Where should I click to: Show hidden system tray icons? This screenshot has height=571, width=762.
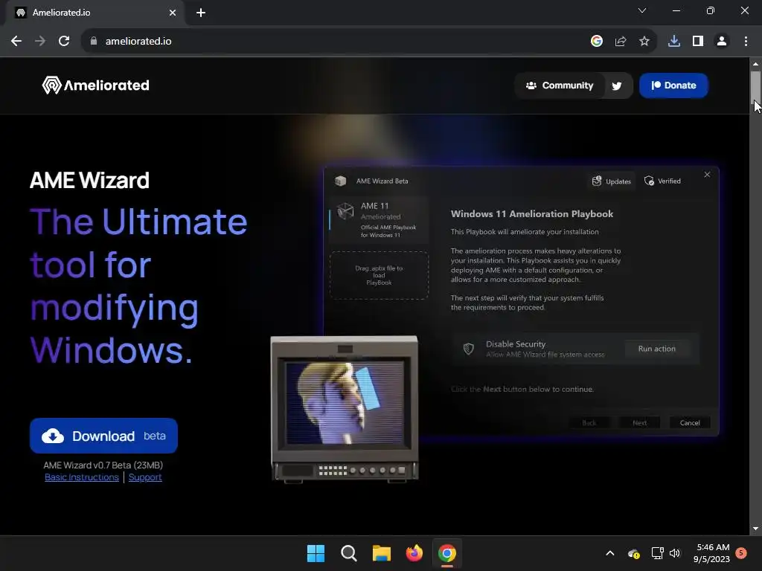610,553
